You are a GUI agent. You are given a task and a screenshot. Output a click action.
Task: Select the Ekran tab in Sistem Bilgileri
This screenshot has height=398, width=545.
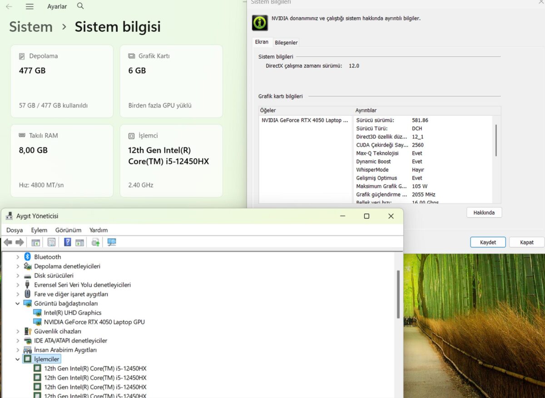[262, 42]
